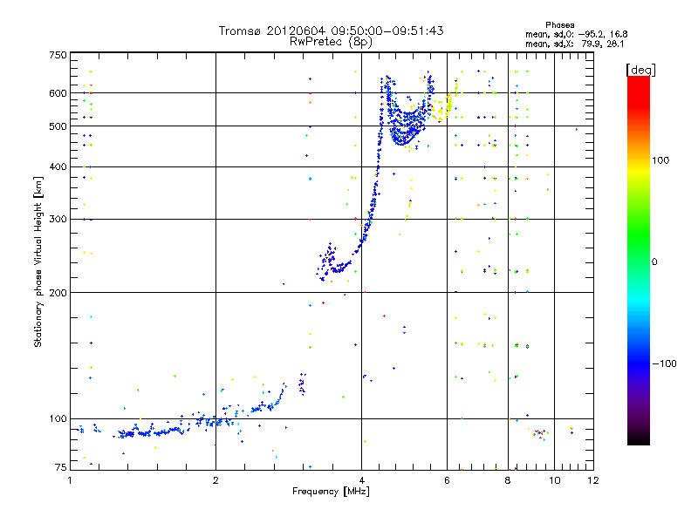698x523 pixels.
Task: Click the x-axis tick label '2'
Action: point(216,480)
